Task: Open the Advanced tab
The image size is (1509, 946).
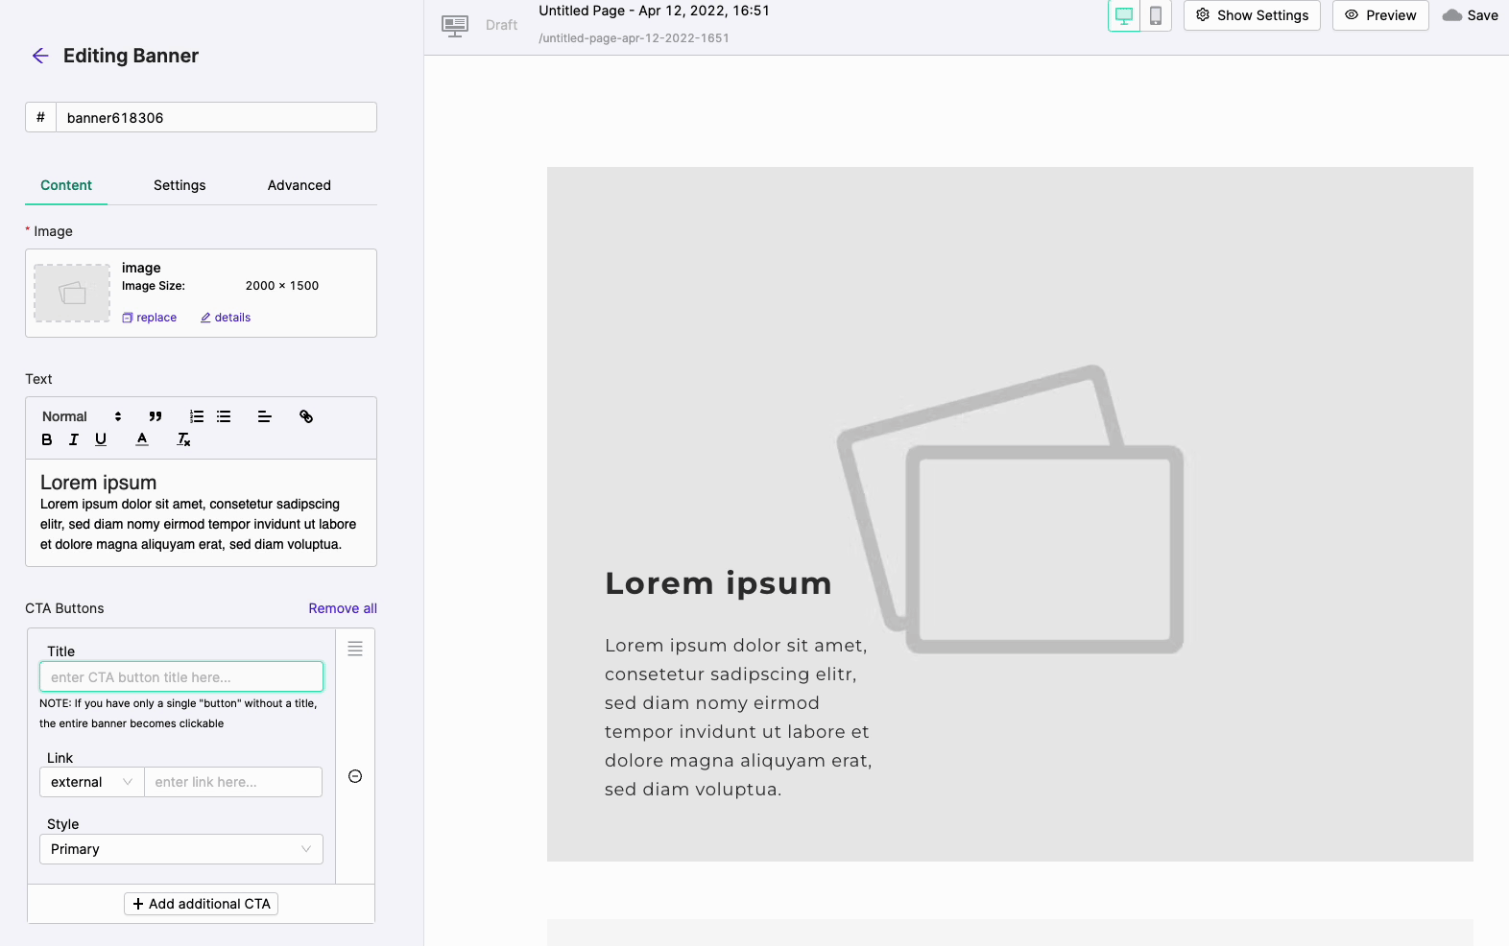Action: [299, 185]
